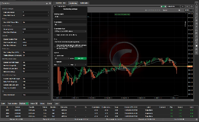The image size is (199, 122).
Task: Select the Random spread radio button
Action: coord(55,62)
